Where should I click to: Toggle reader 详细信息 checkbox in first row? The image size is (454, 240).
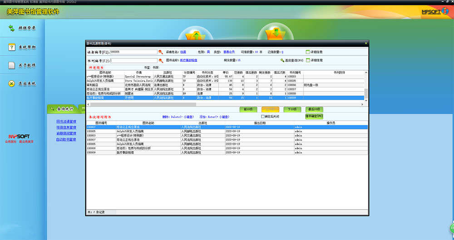coord(308,52)
